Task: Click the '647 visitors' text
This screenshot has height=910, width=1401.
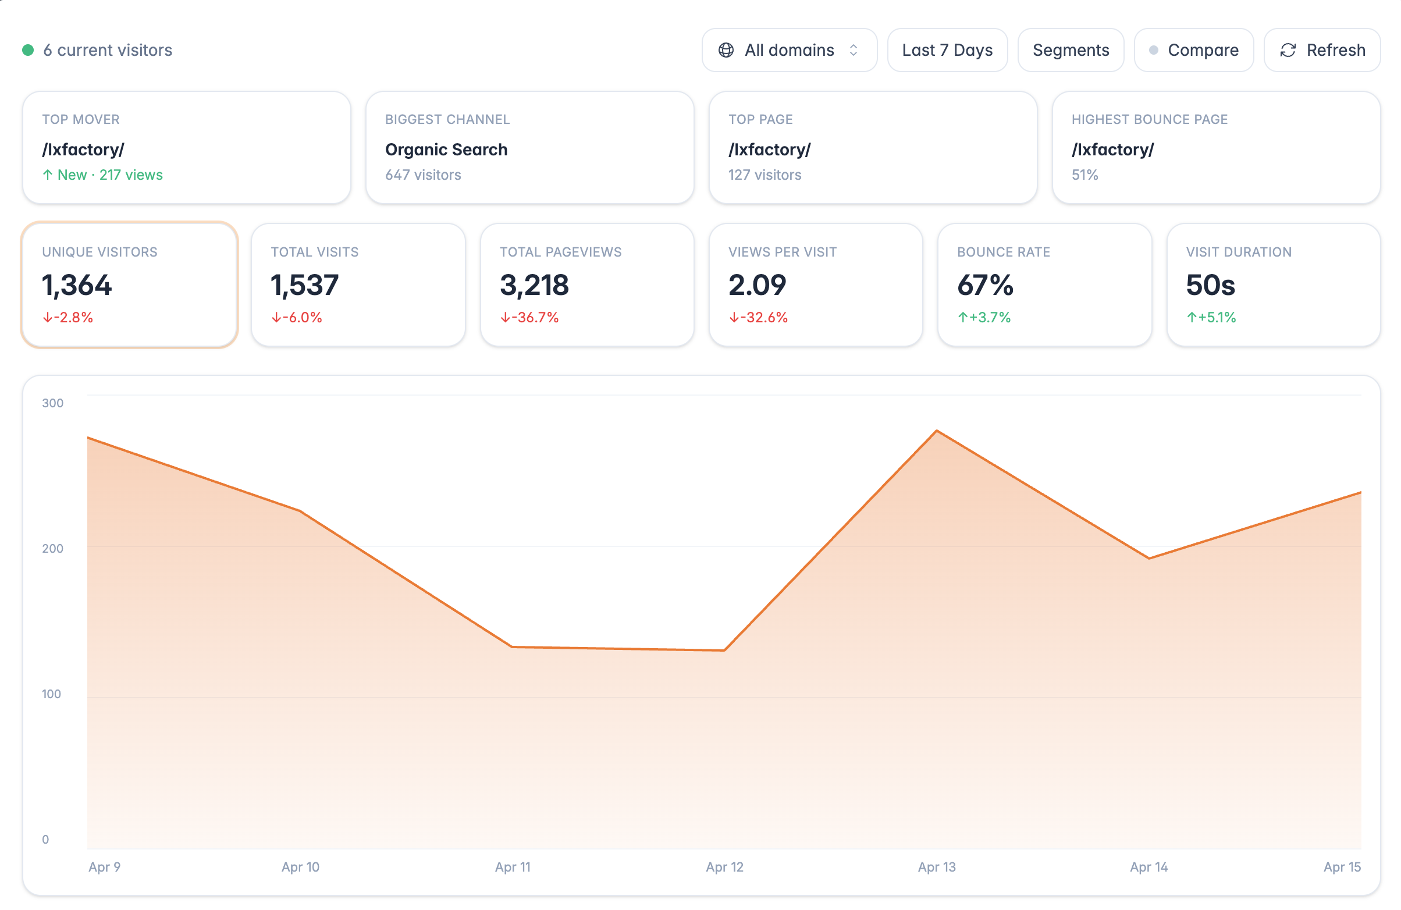Action: [x=422, y=175]
